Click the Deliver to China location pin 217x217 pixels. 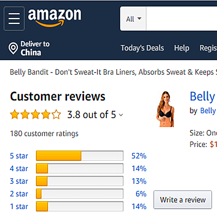(x=13, y=48)
